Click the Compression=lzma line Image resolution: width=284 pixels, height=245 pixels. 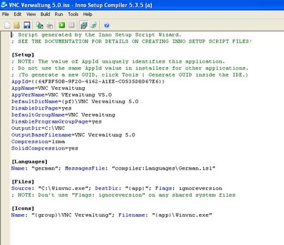[38, 142]
